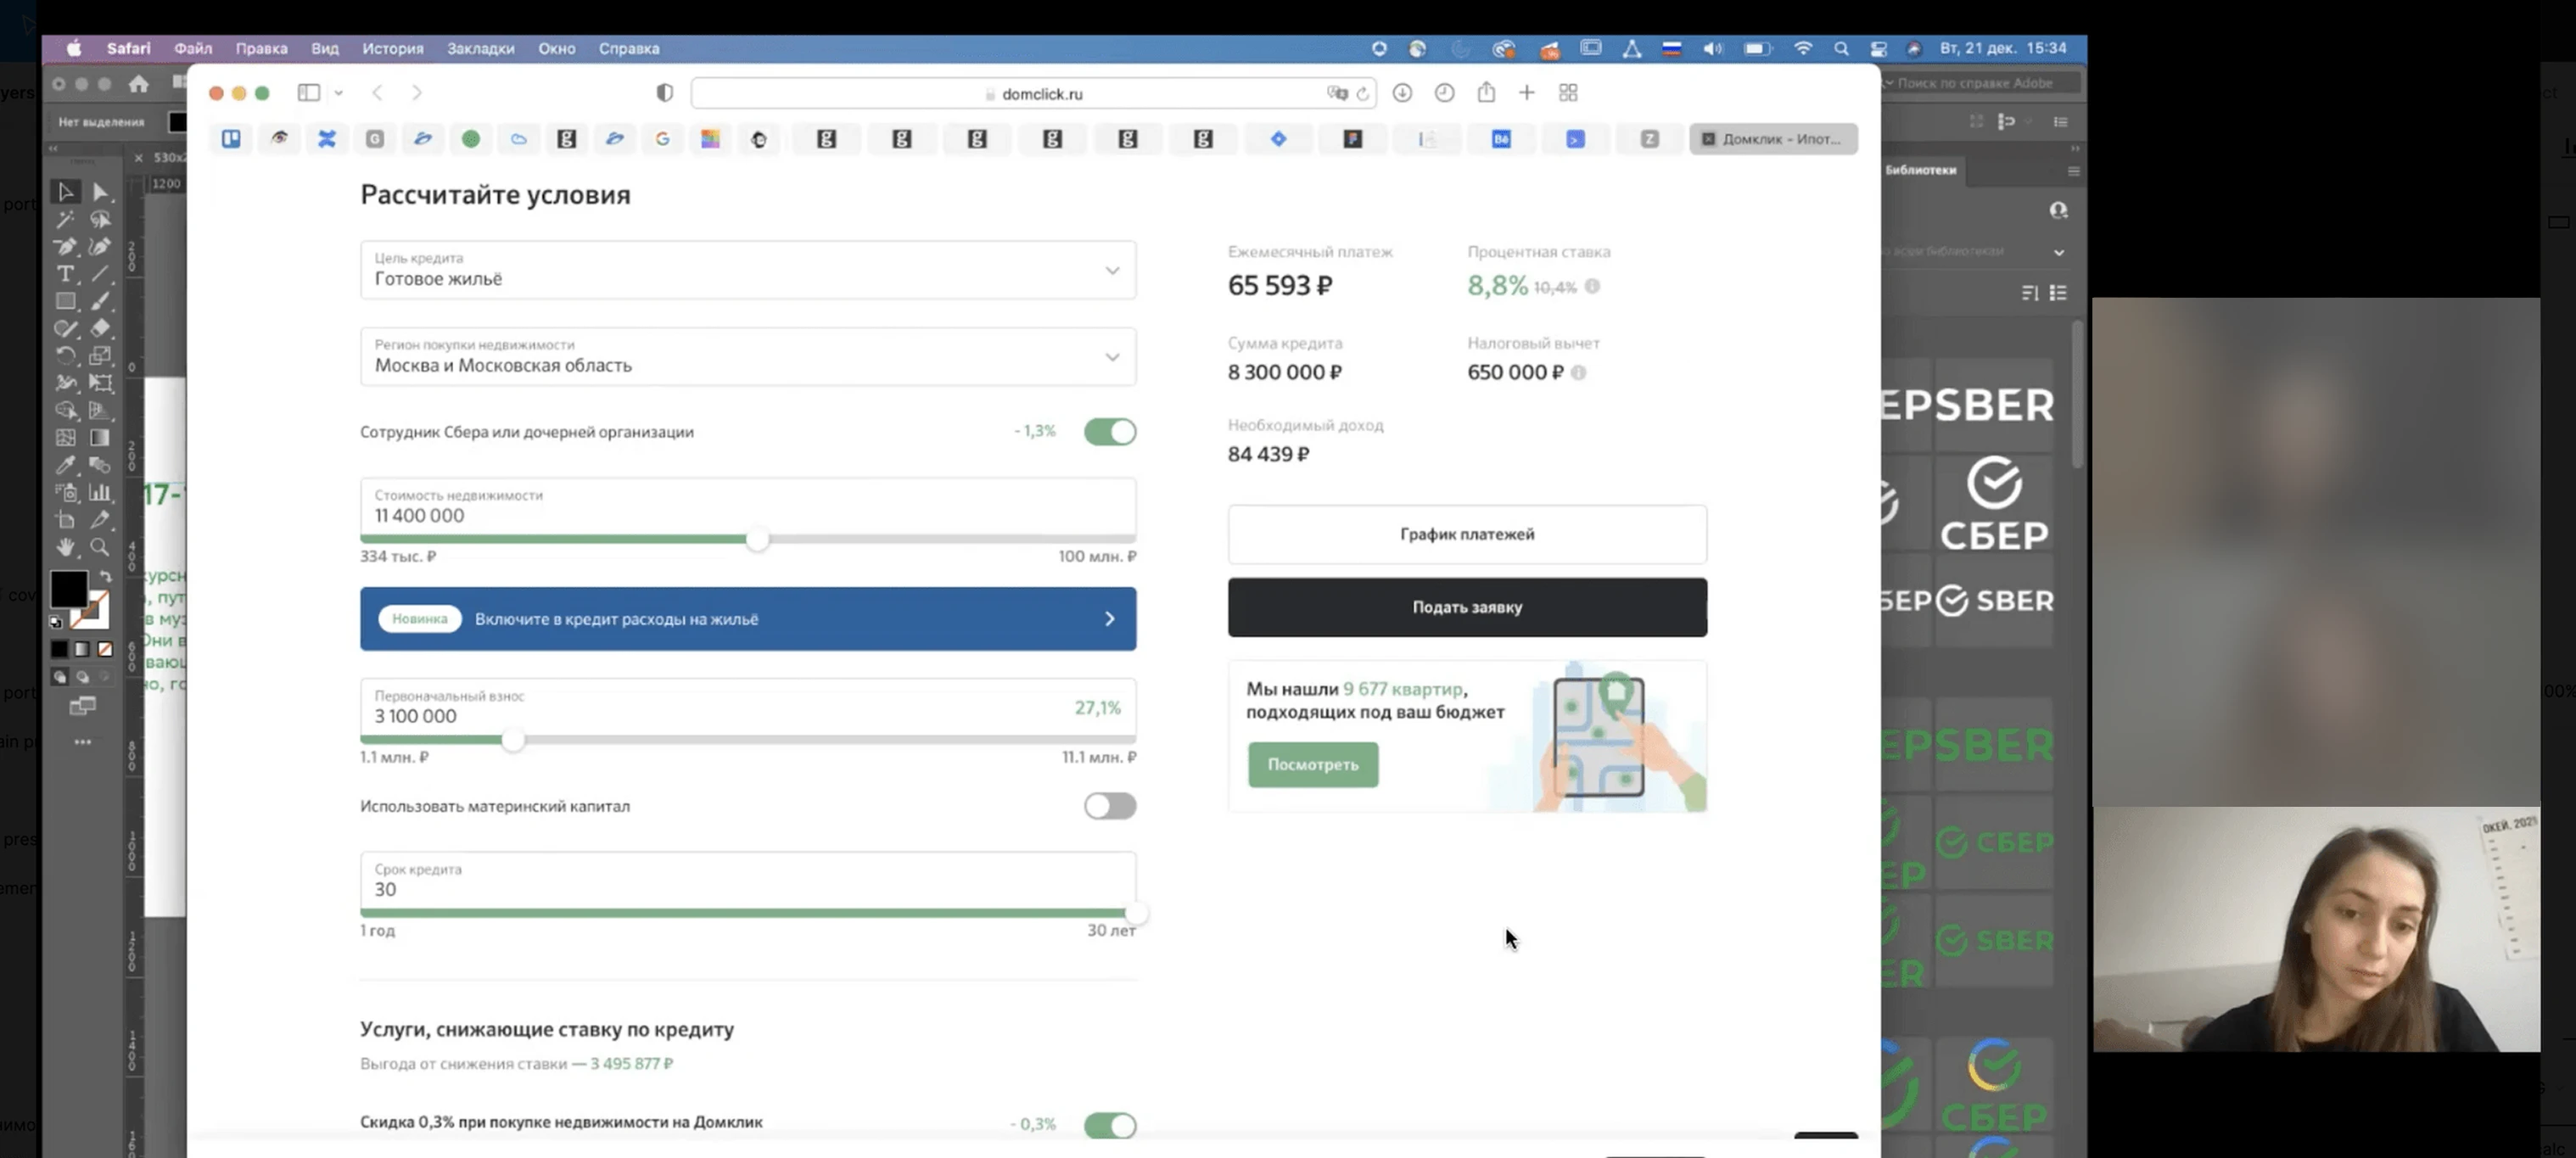Expand libraries dropdown in Illustrator panel

(x=2059, y=252)
